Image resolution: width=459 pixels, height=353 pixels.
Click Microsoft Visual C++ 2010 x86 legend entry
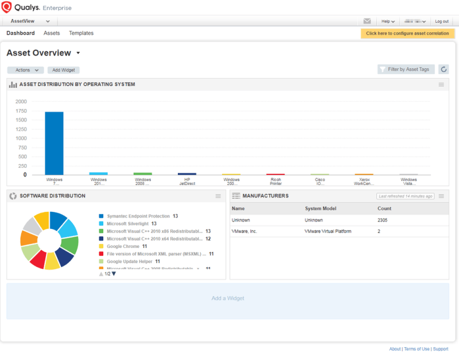click(x=155, y=231)
